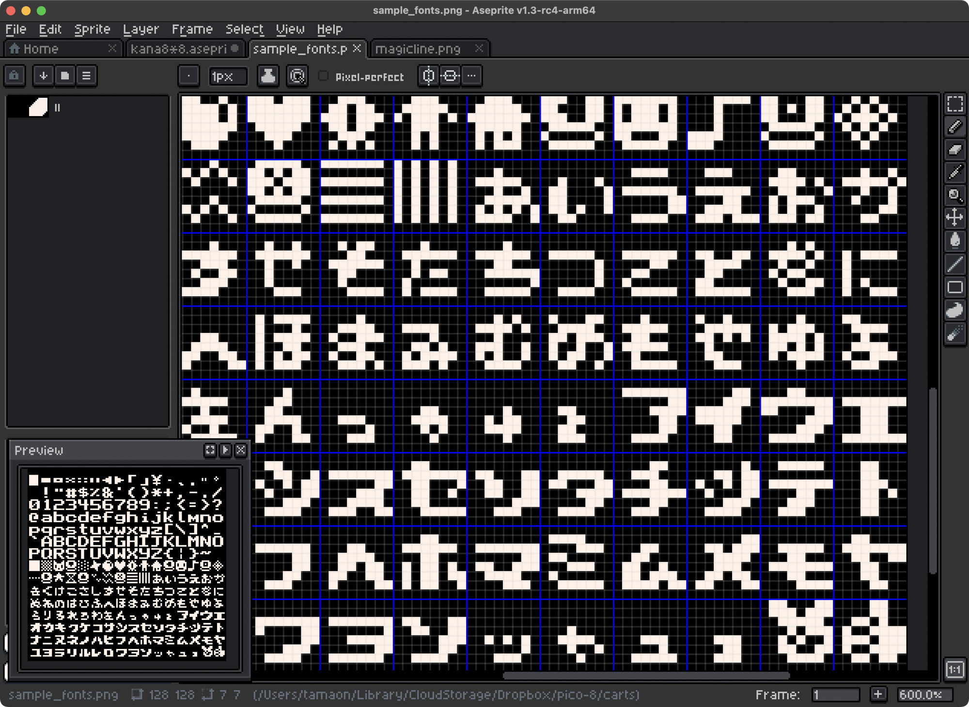This screenshot has width=969, height=707.
Task: Open the Sprite menu
Action: pos(92,30)
